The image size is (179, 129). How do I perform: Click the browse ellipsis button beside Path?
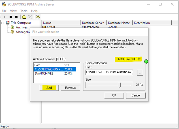tap(141, 73)
